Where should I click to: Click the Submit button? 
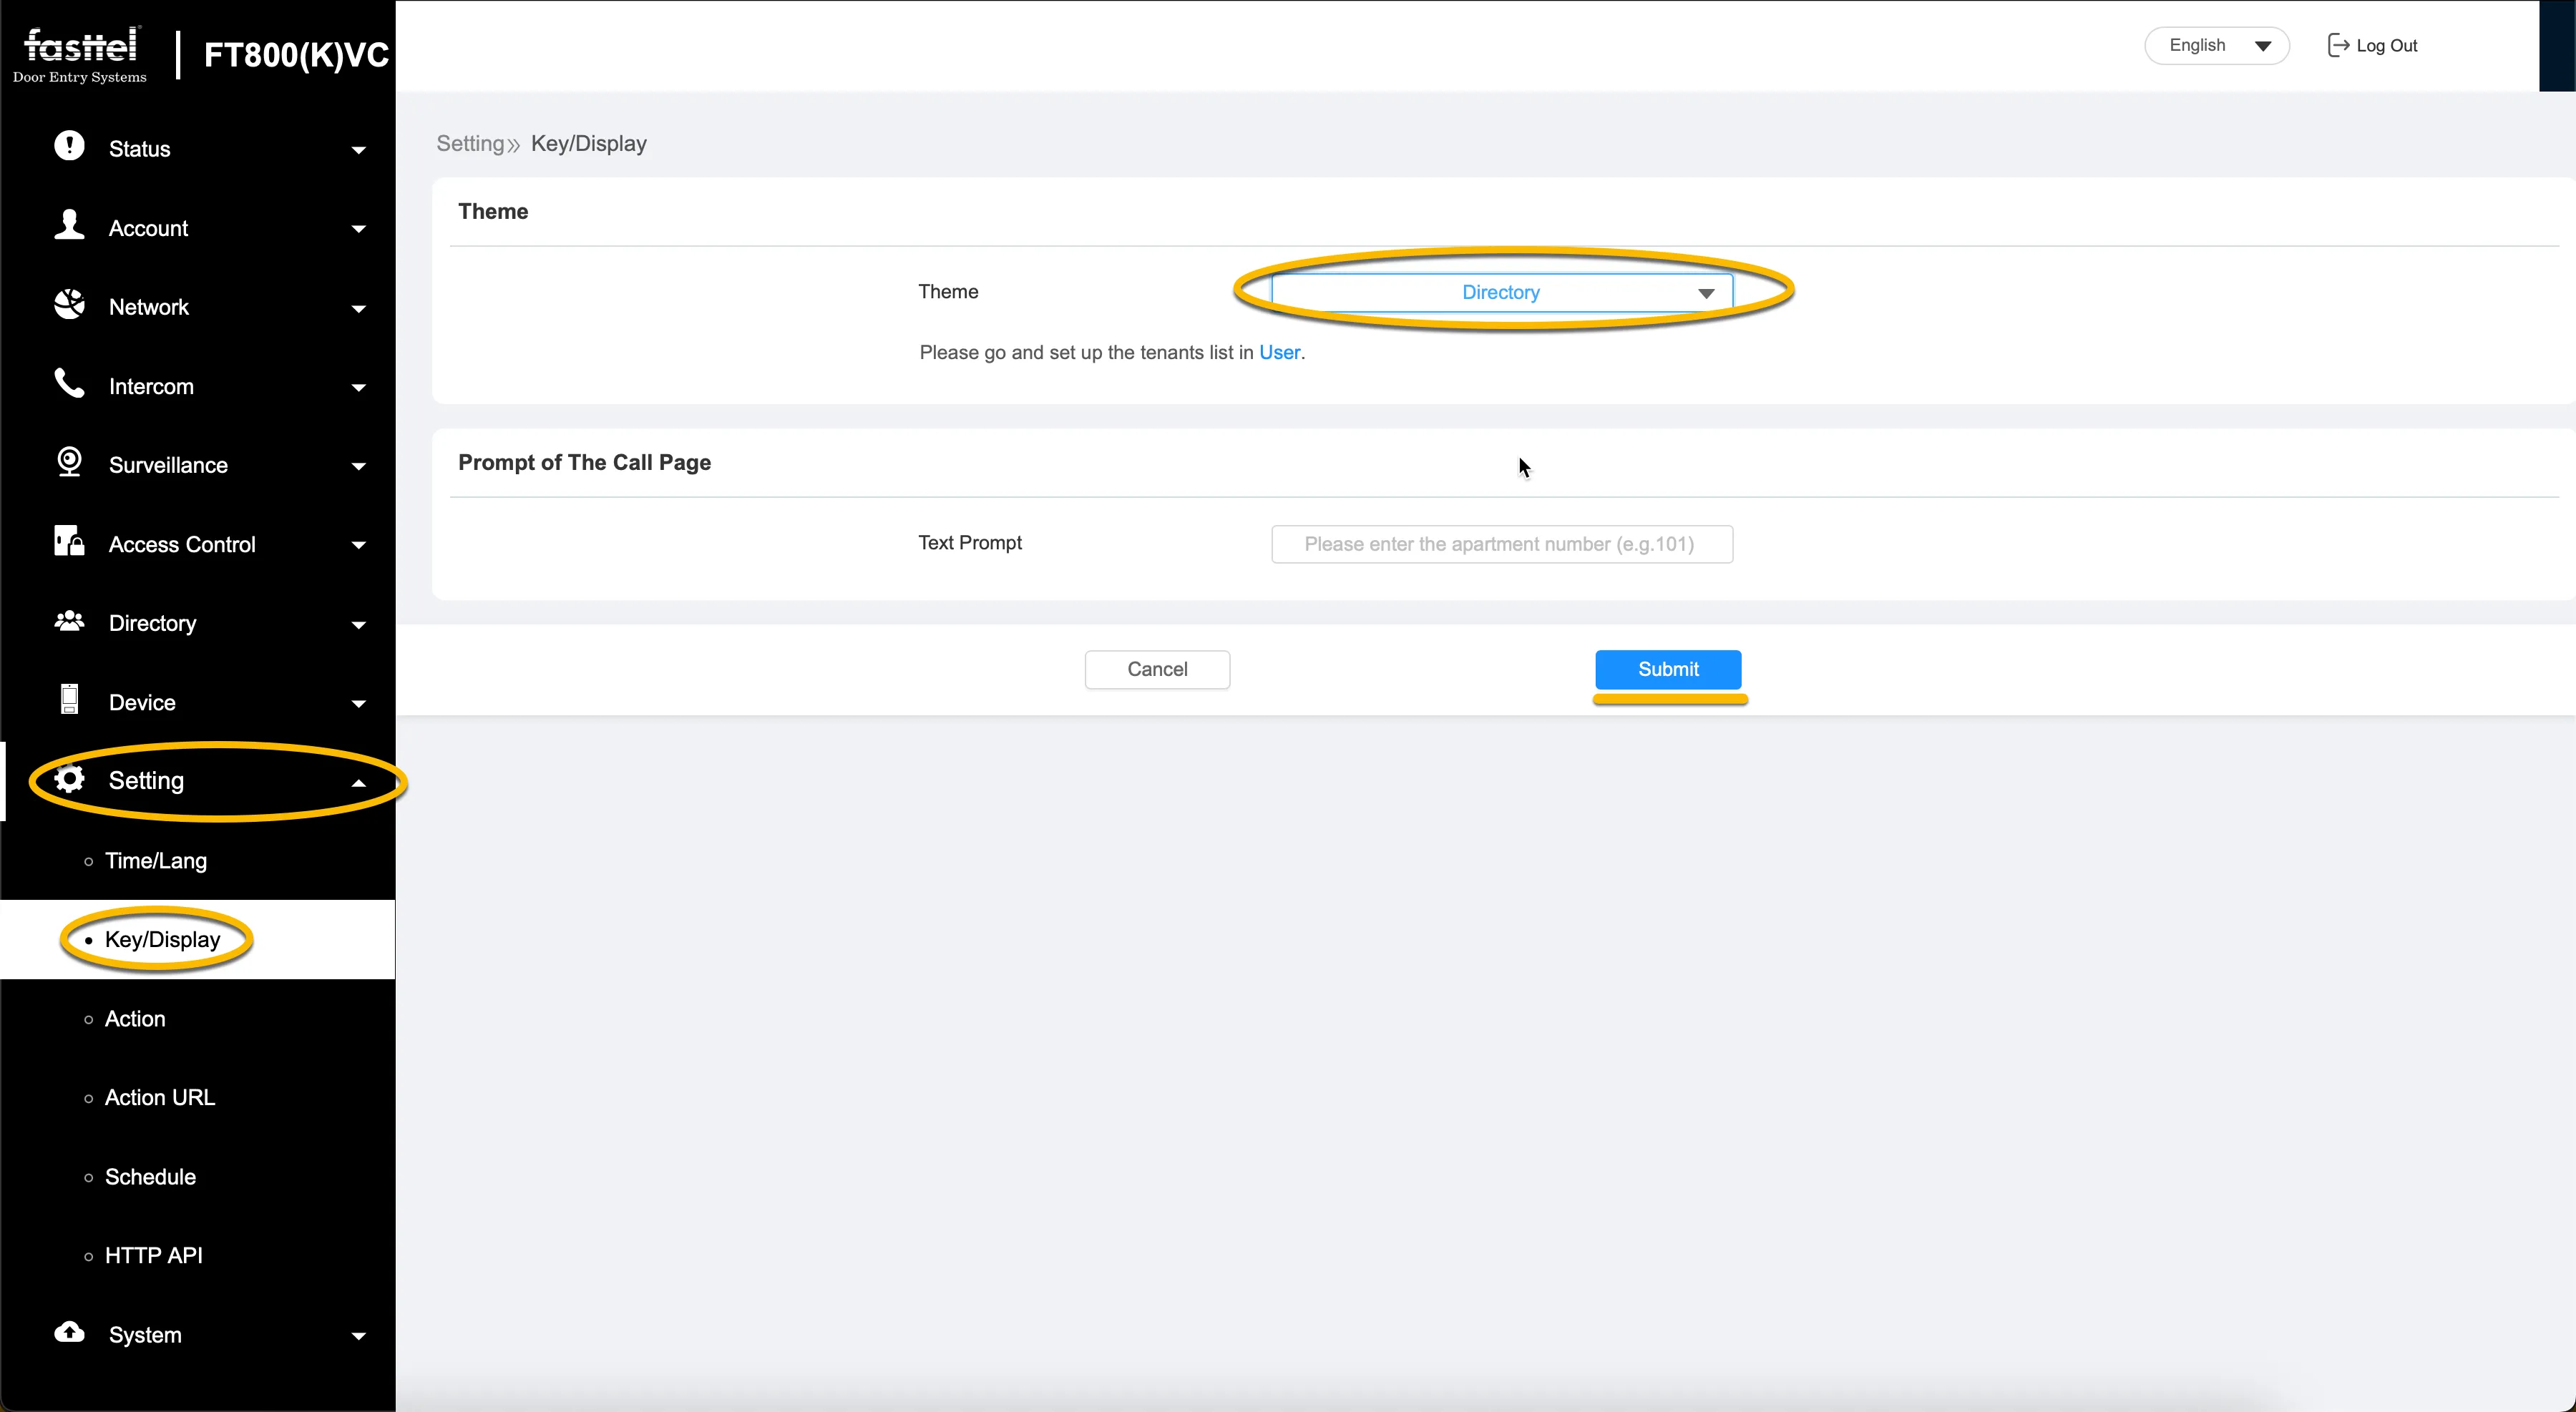[1668, 670]
